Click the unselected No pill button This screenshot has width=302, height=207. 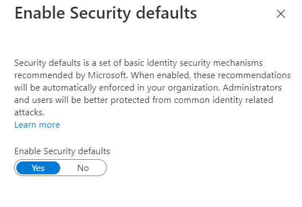[83, 168]
